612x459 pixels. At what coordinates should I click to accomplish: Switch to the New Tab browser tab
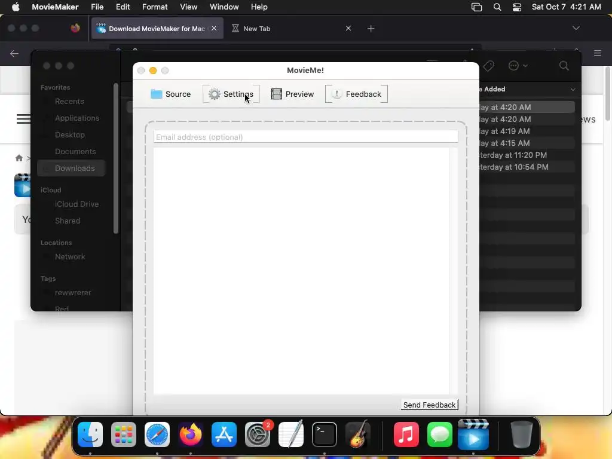pos(292,29)
